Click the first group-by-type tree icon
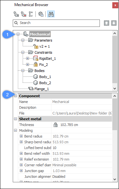 [16, 14]
